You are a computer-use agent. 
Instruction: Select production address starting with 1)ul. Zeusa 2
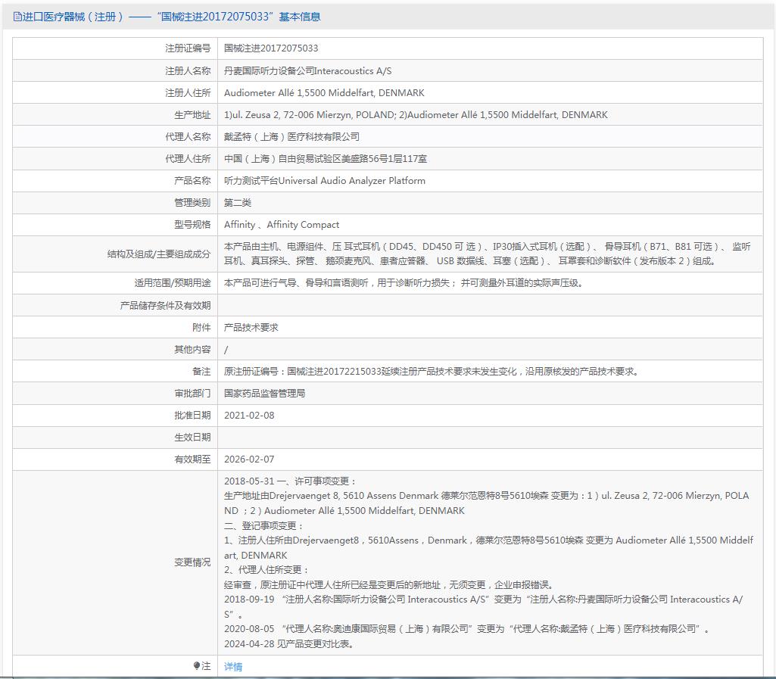416,114
